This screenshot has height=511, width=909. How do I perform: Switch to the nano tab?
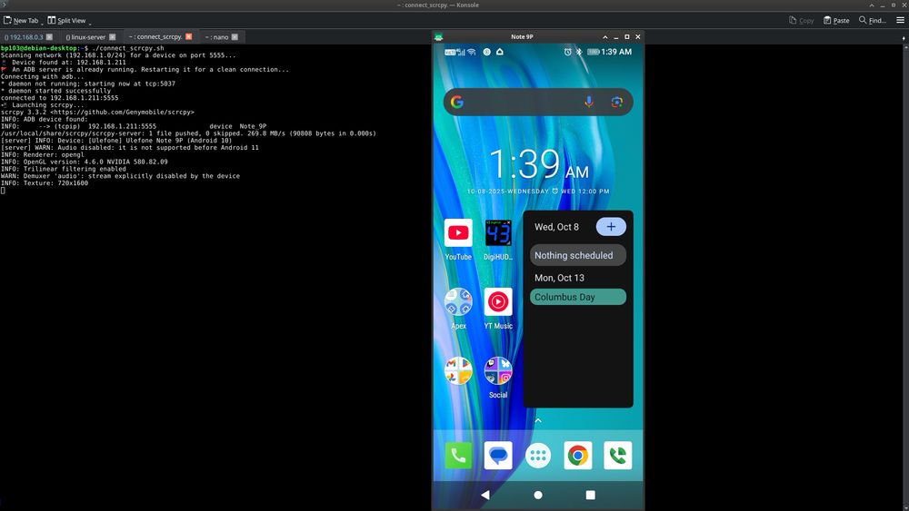pos(221,37)
